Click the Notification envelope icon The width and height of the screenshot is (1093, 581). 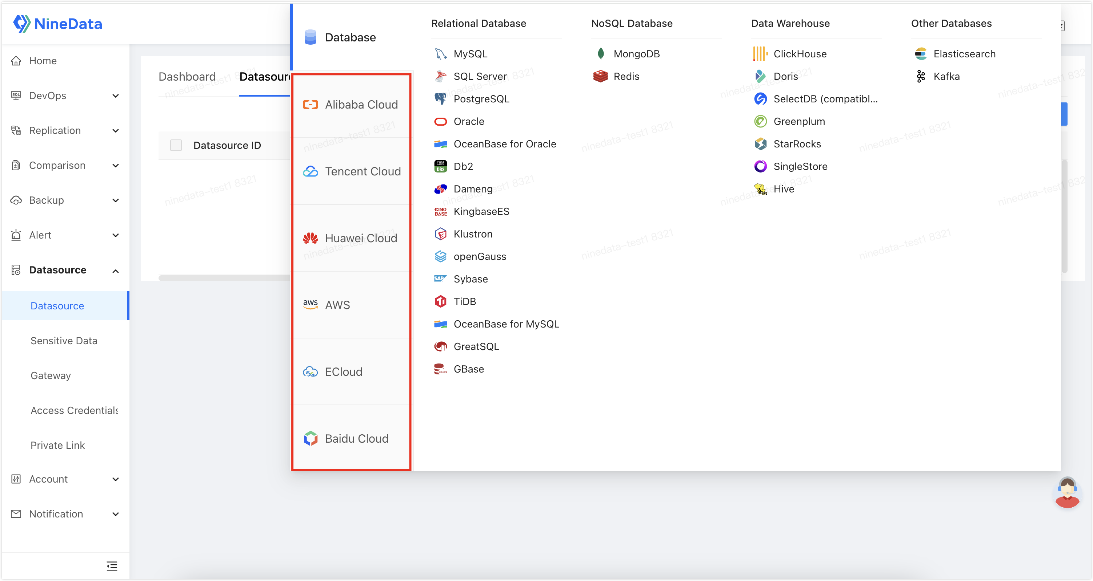point(16,513)
